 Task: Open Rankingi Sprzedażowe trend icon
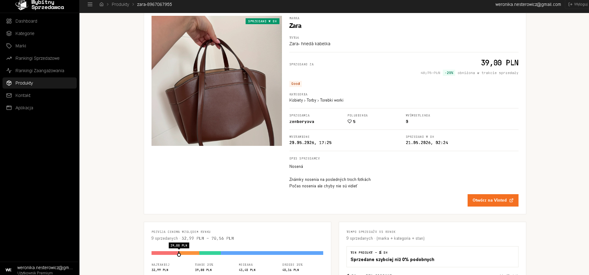pos(9,58)
